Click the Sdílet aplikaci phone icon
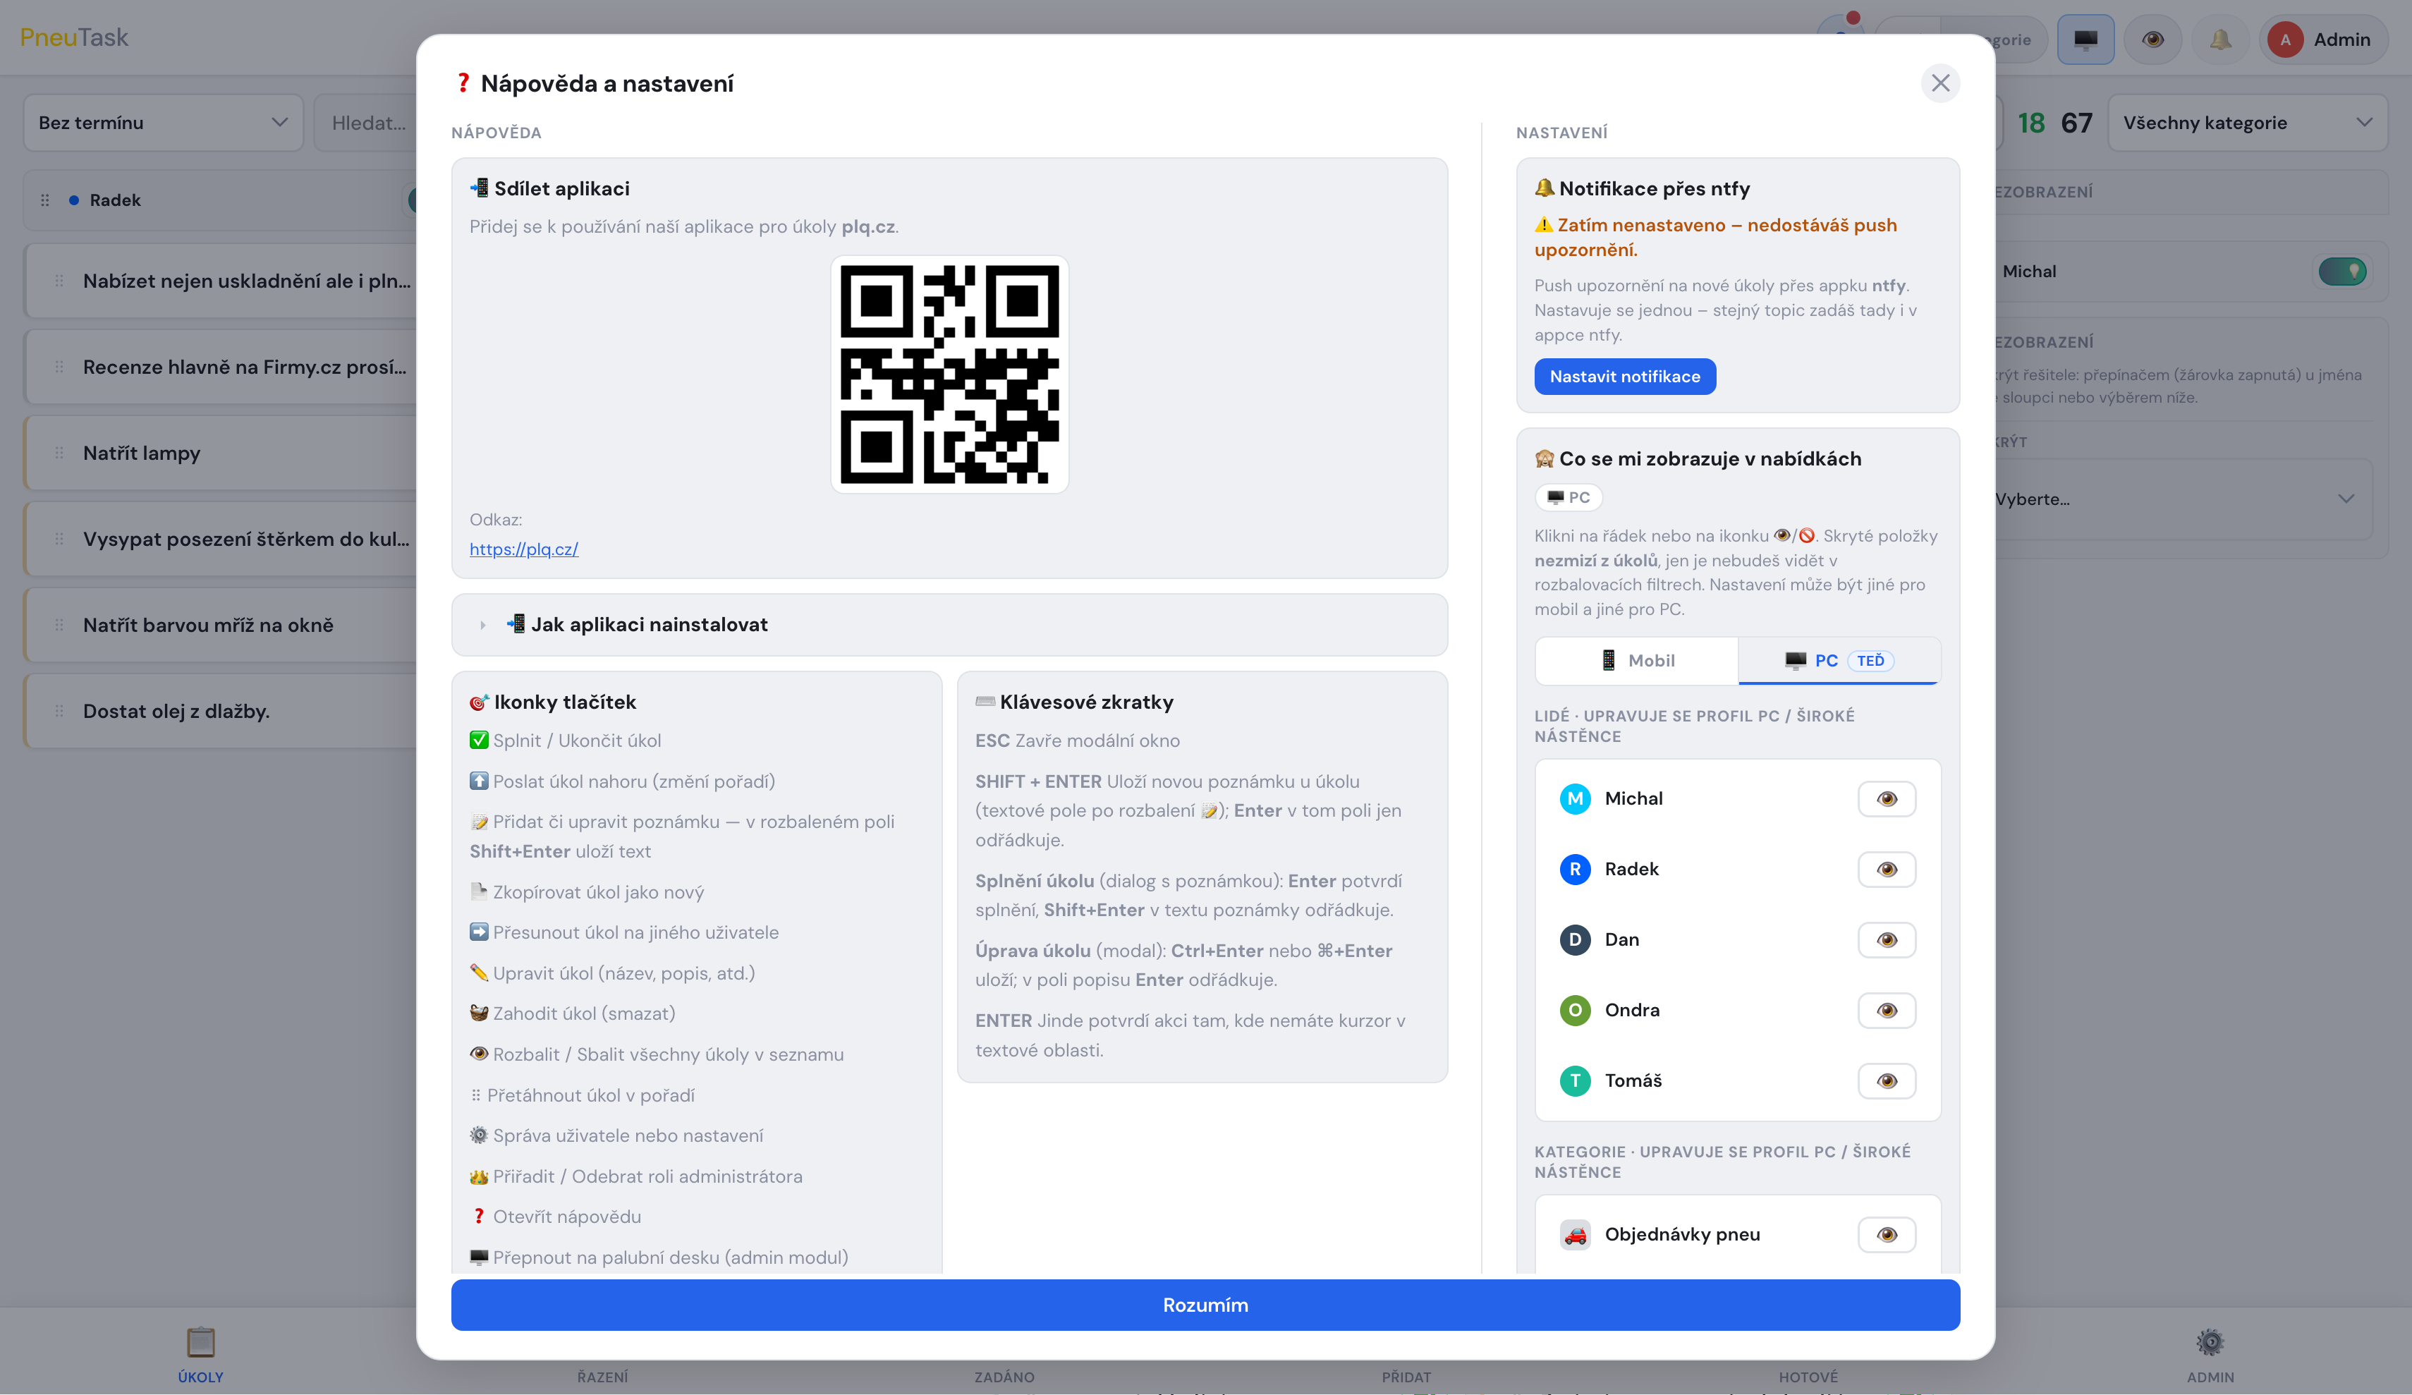This screenshot has height=1395, width=2412. 480,188
